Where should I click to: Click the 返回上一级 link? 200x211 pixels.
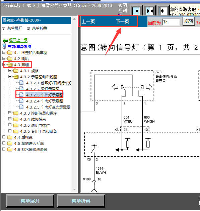pos(18,40)
